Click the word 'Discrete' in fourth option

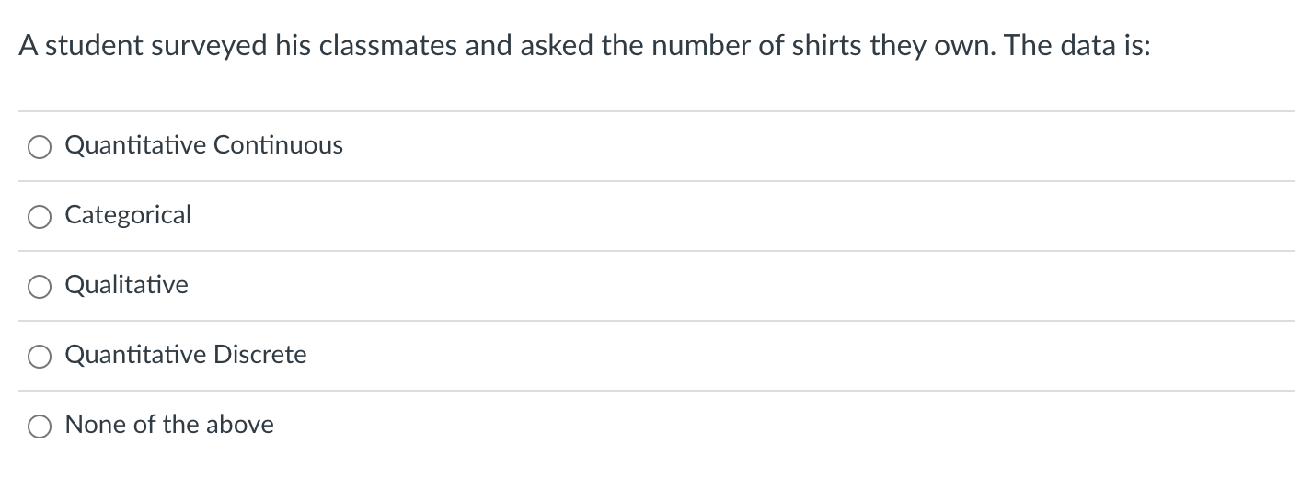(260, 355)
